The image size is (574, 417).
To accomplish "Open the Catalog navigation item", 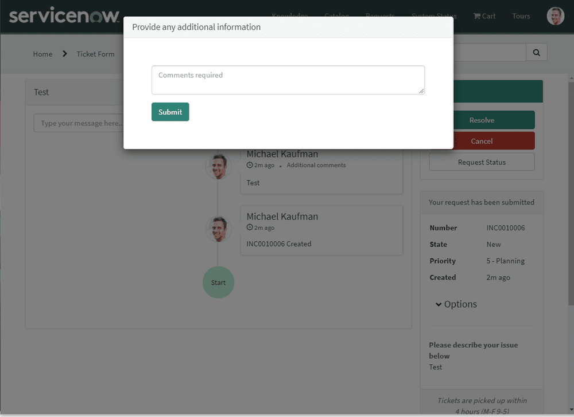I will coord(337,15).
